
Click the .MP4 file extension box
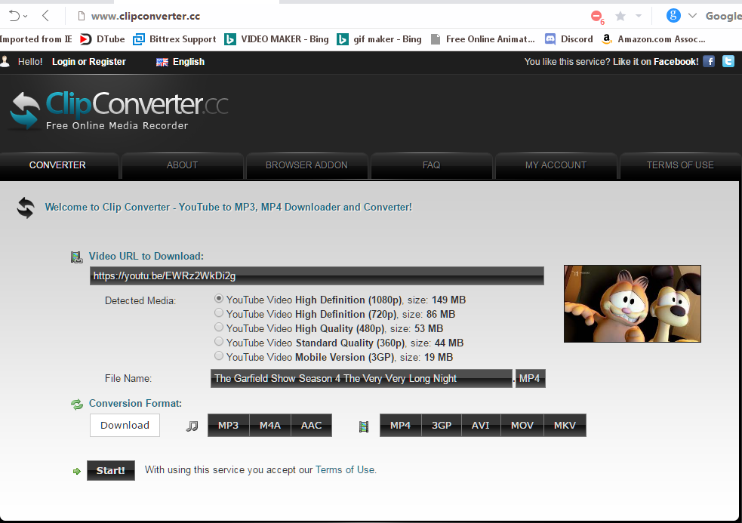pyautogui.click(x=531, y=379)
